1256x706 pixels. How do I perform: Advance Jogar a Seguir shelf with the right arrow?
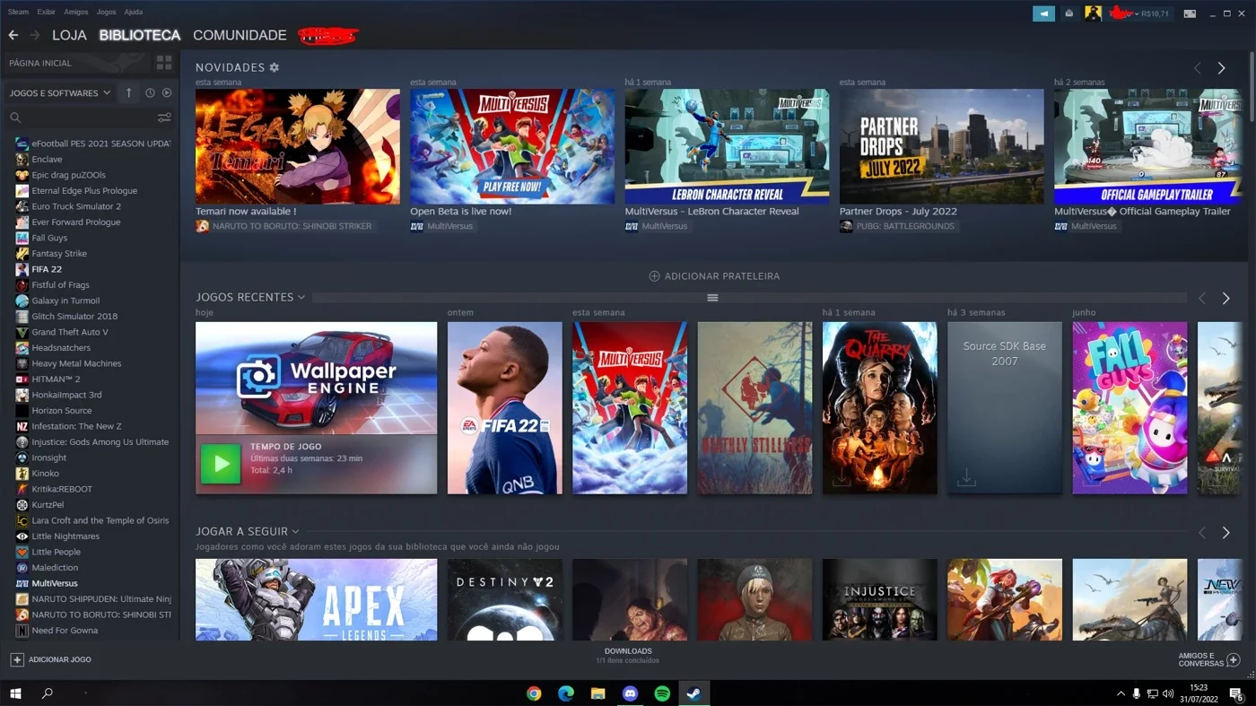coord(1225,533)
